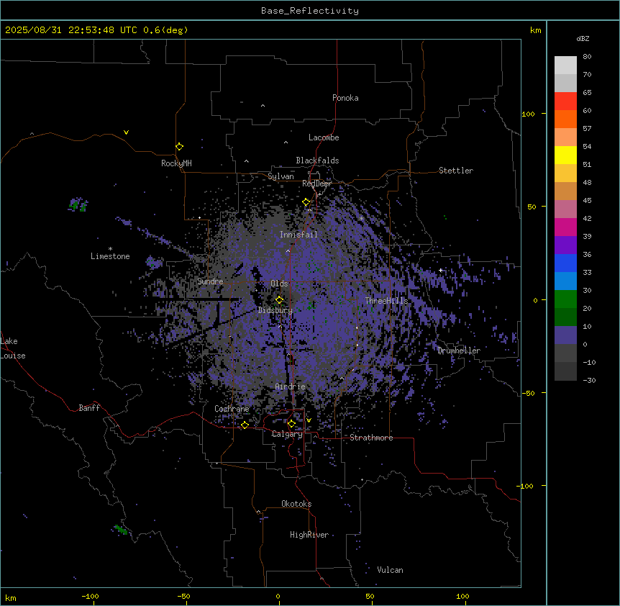Select the white 70-80 dBZ legend swatch
620x606 pixels.
[565, 65]
